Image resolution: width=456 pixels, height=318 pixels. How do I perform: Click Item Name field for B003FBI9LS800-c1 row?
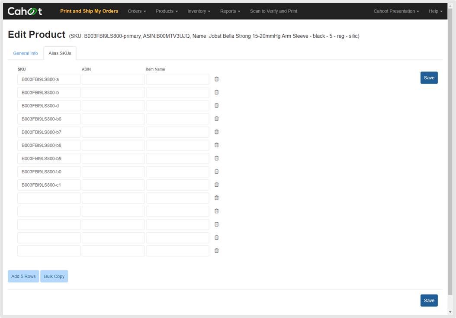(x=177, y=185)
